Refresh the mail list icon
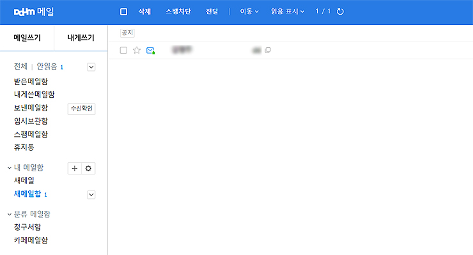This screenshot has height=255, width=473. click(x=340, y=12)
